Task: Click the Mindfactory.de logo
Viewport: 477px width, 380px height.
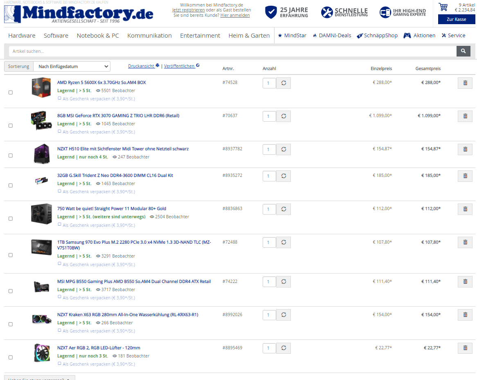Action: coord(79,14)
